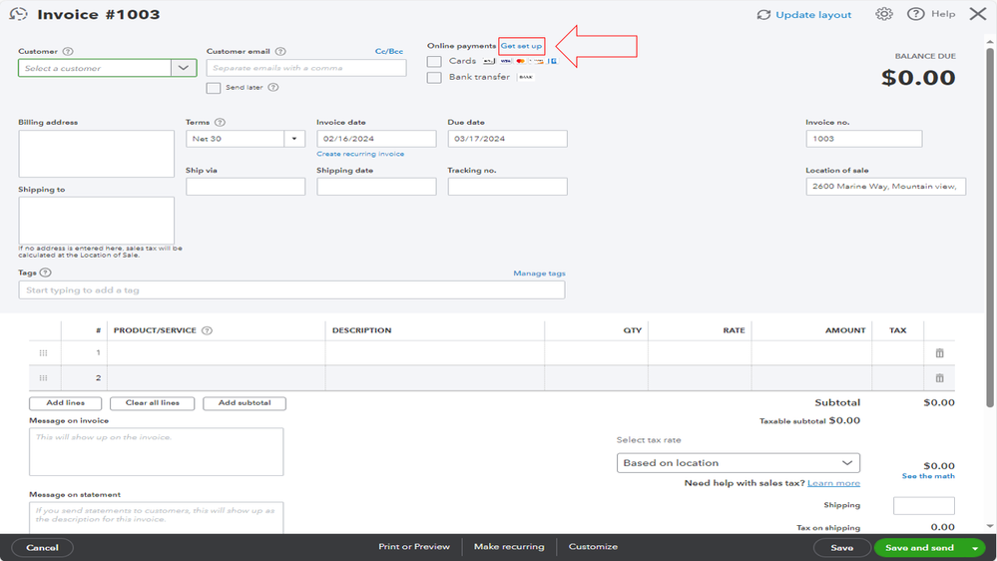Show info tooltip next to Terms label
The image size is (997, 561).
pos(220,122)
